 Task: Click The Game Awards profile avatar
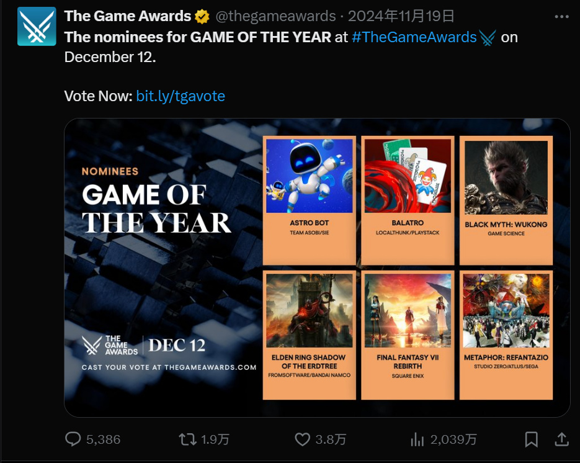37,27
